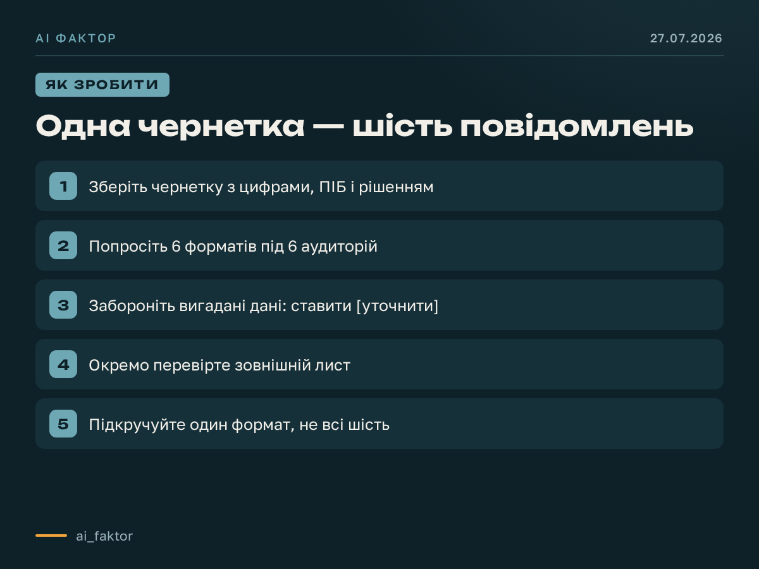Image resolution: width=759 pixels, height=569 pixels.
Task: Click the number 4 step badge
Action: coord(63,364)
